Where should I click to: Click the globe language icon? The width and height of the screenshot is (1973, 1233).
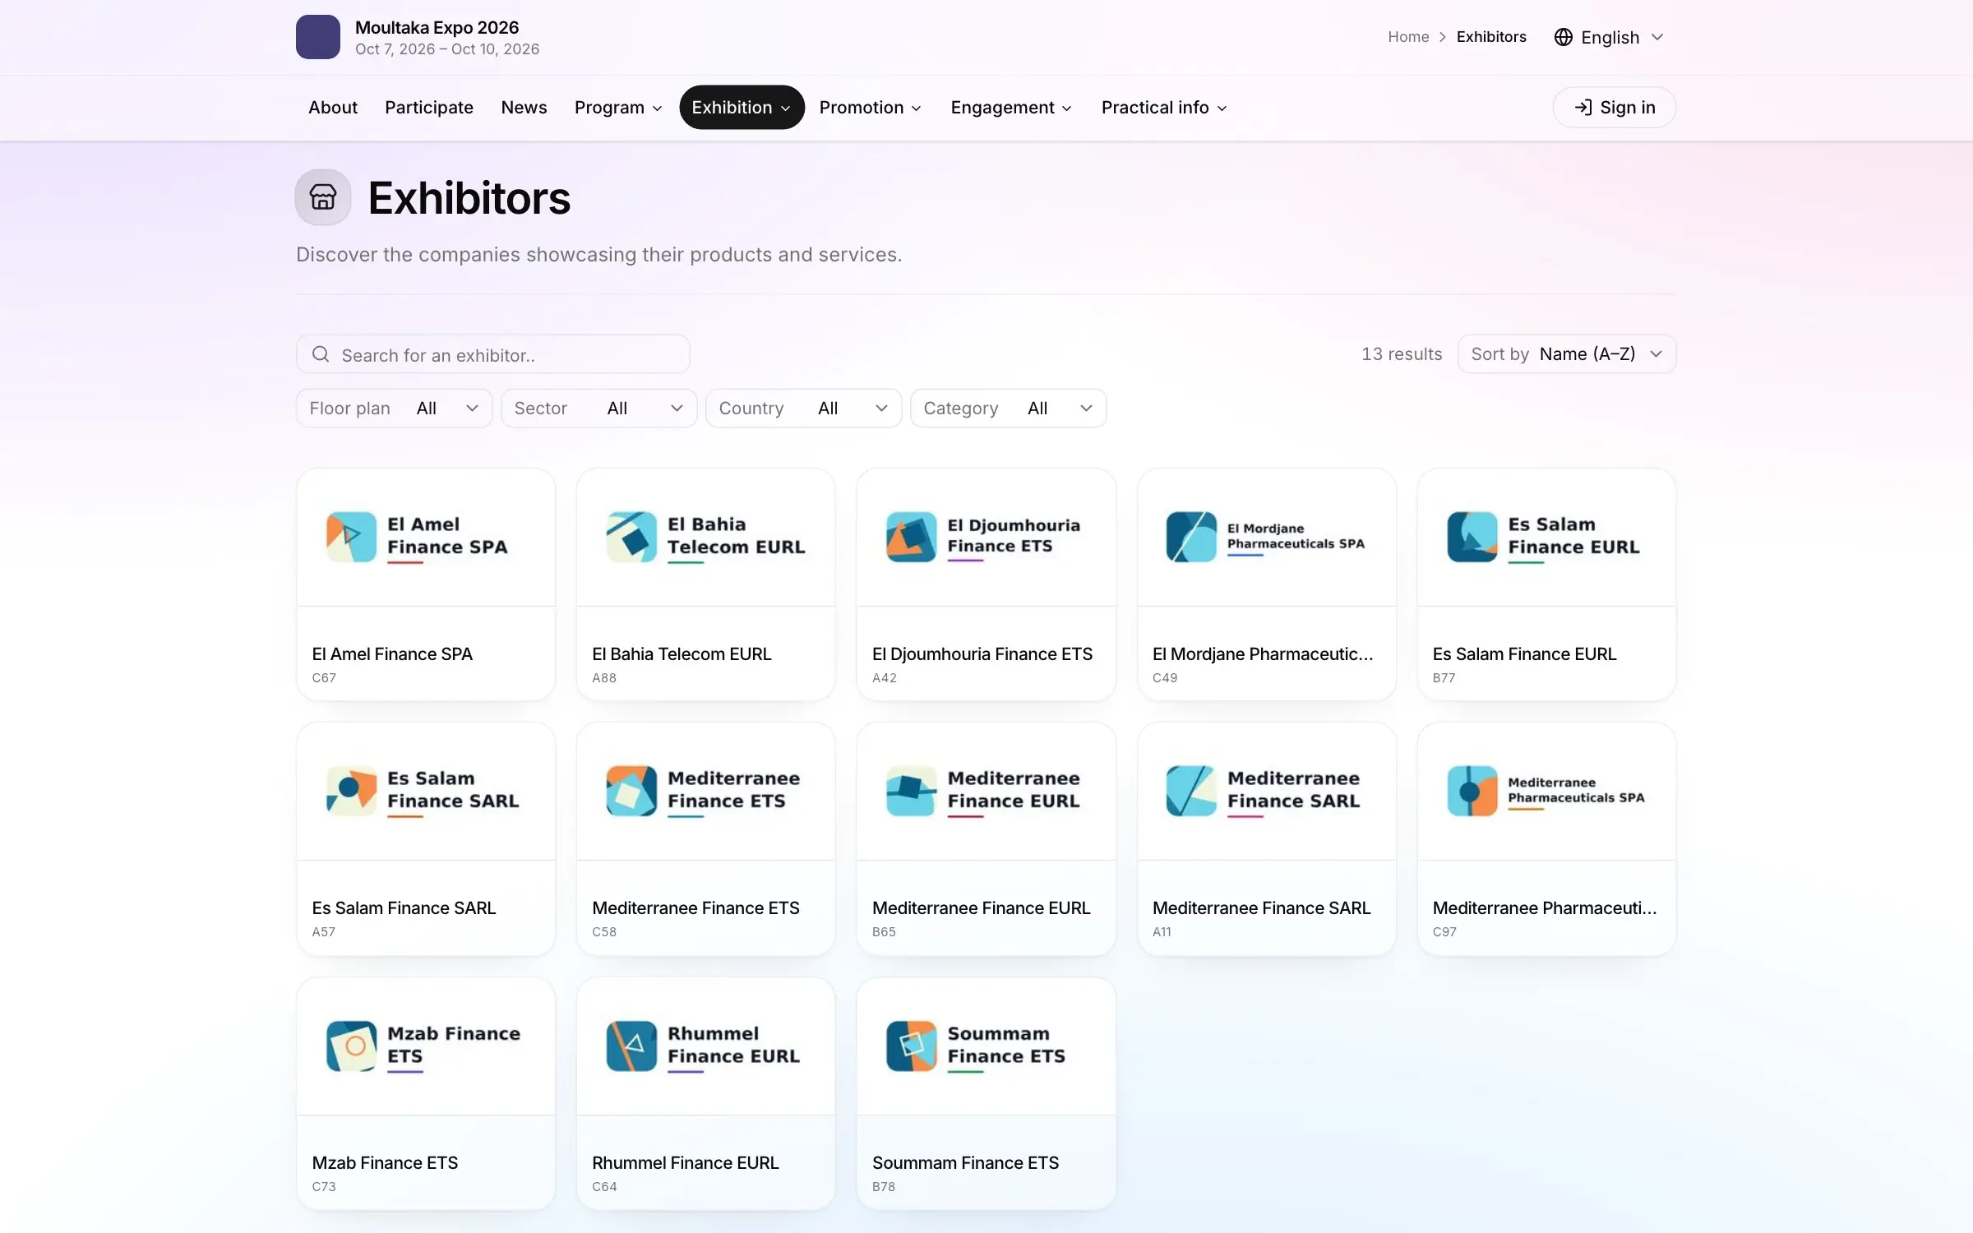[1563, 37]
